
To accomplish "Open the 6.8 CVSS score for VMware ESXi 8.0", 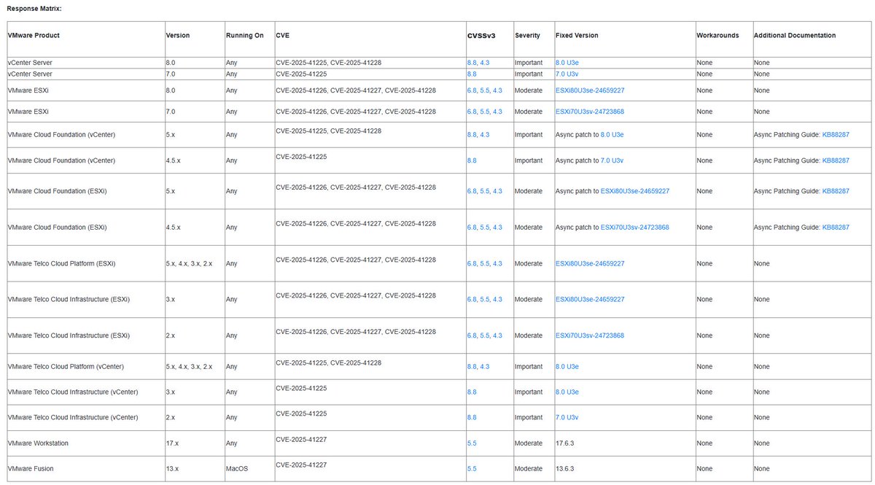I will [471, 90].
